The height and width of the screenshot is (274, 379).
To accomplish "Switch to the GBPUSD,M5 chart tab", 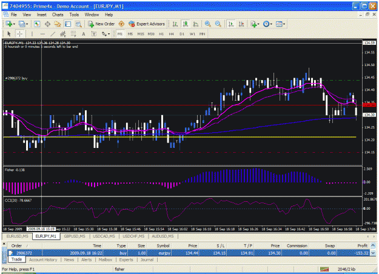I will (x=75, y=236).
